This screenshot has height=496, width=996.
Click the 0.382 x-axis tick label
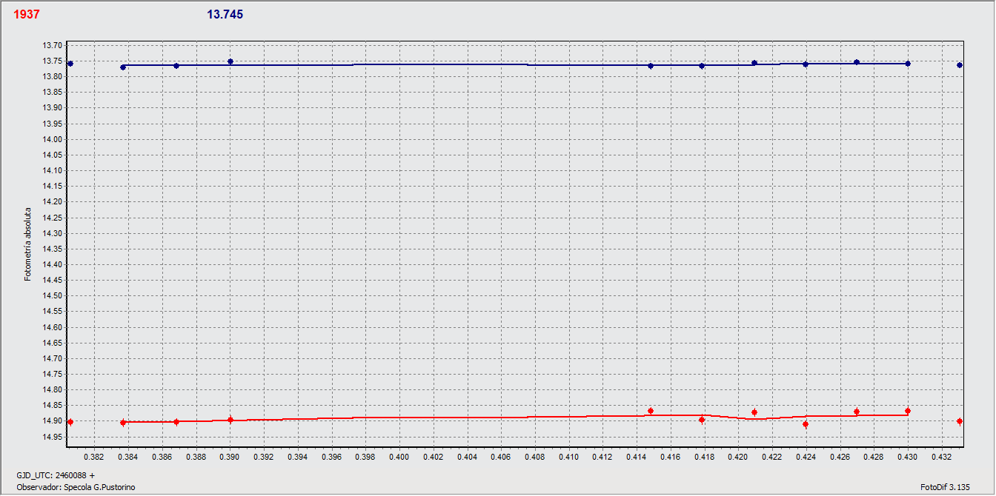[x=94, y=458]
